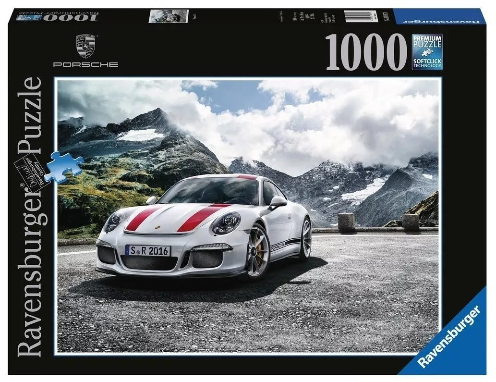496x382 pixels.
Task: Click the small preview thumbnail on the top edge
Action: [x=169, y=16]
